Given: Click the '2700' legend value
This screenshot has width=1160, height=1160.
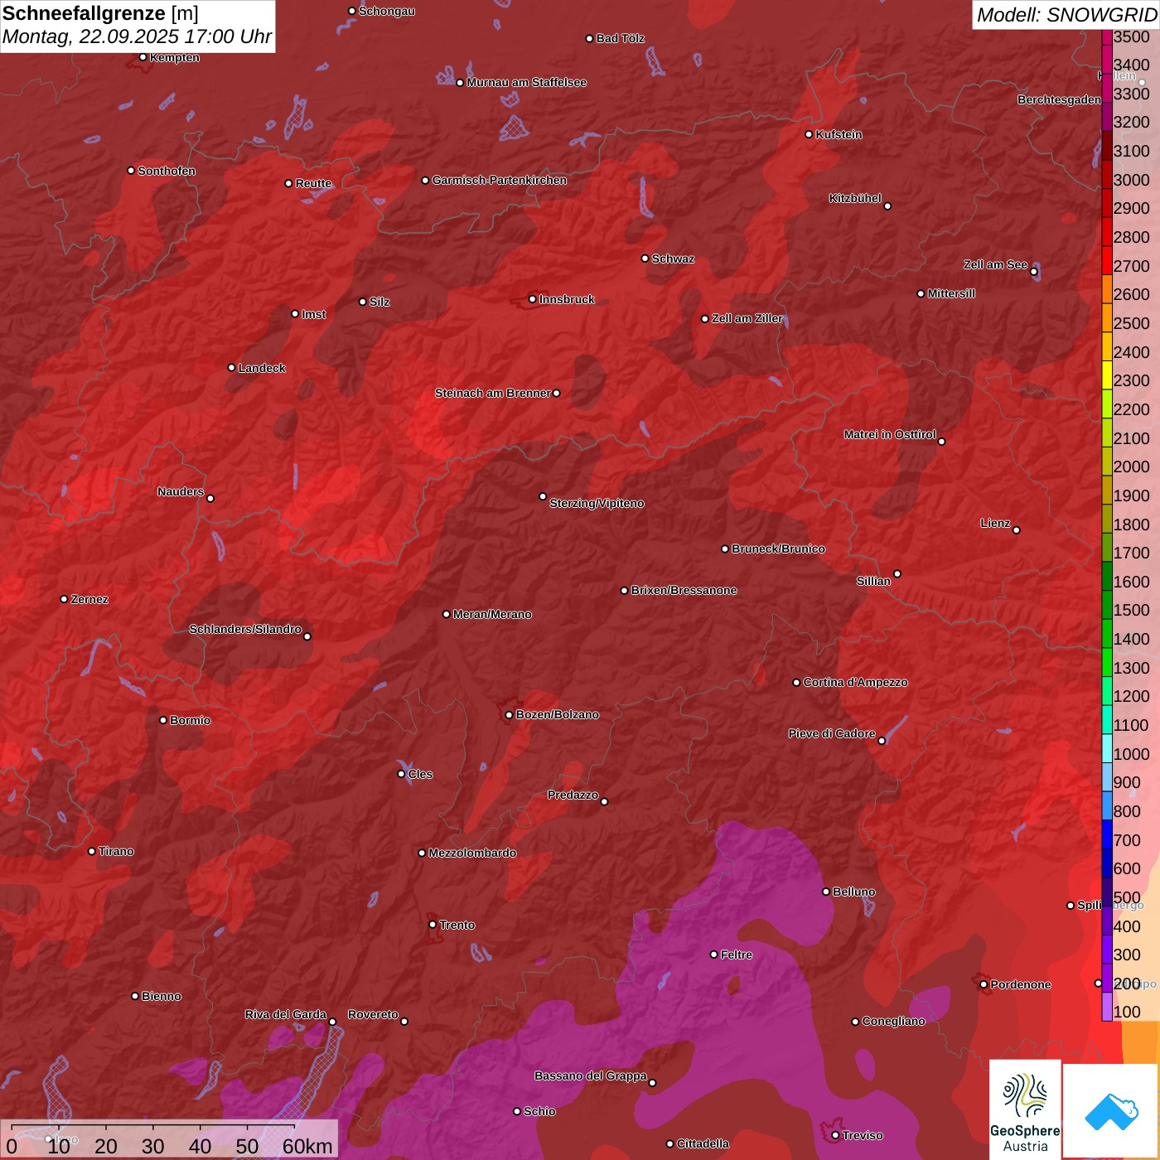Looking at the screenshot, I should tap(1132, 266).
